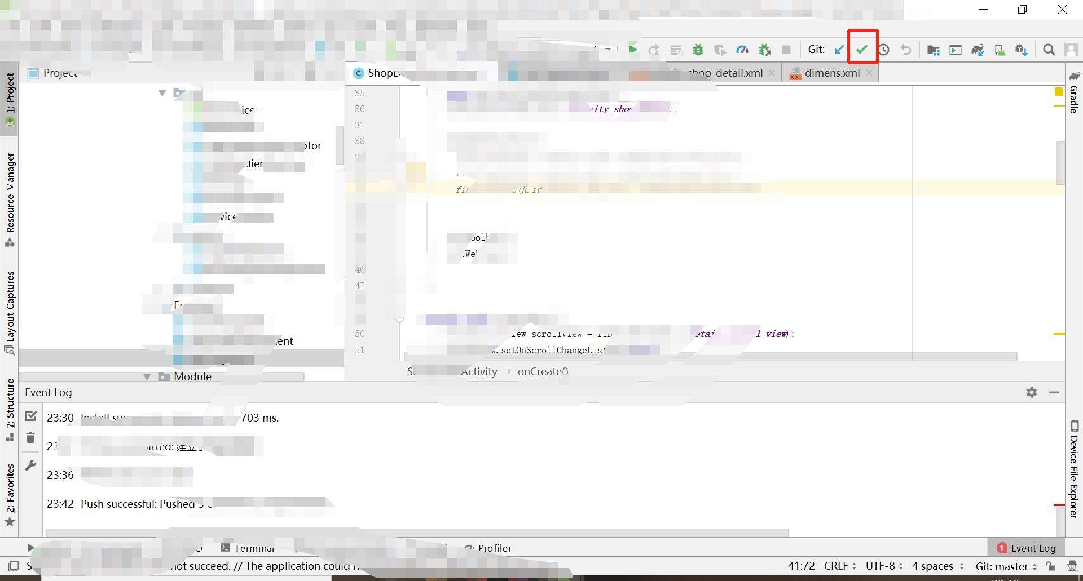Click the Event Log wrench settings icon
1083x581 pixels.
click(x=30, y=465)
